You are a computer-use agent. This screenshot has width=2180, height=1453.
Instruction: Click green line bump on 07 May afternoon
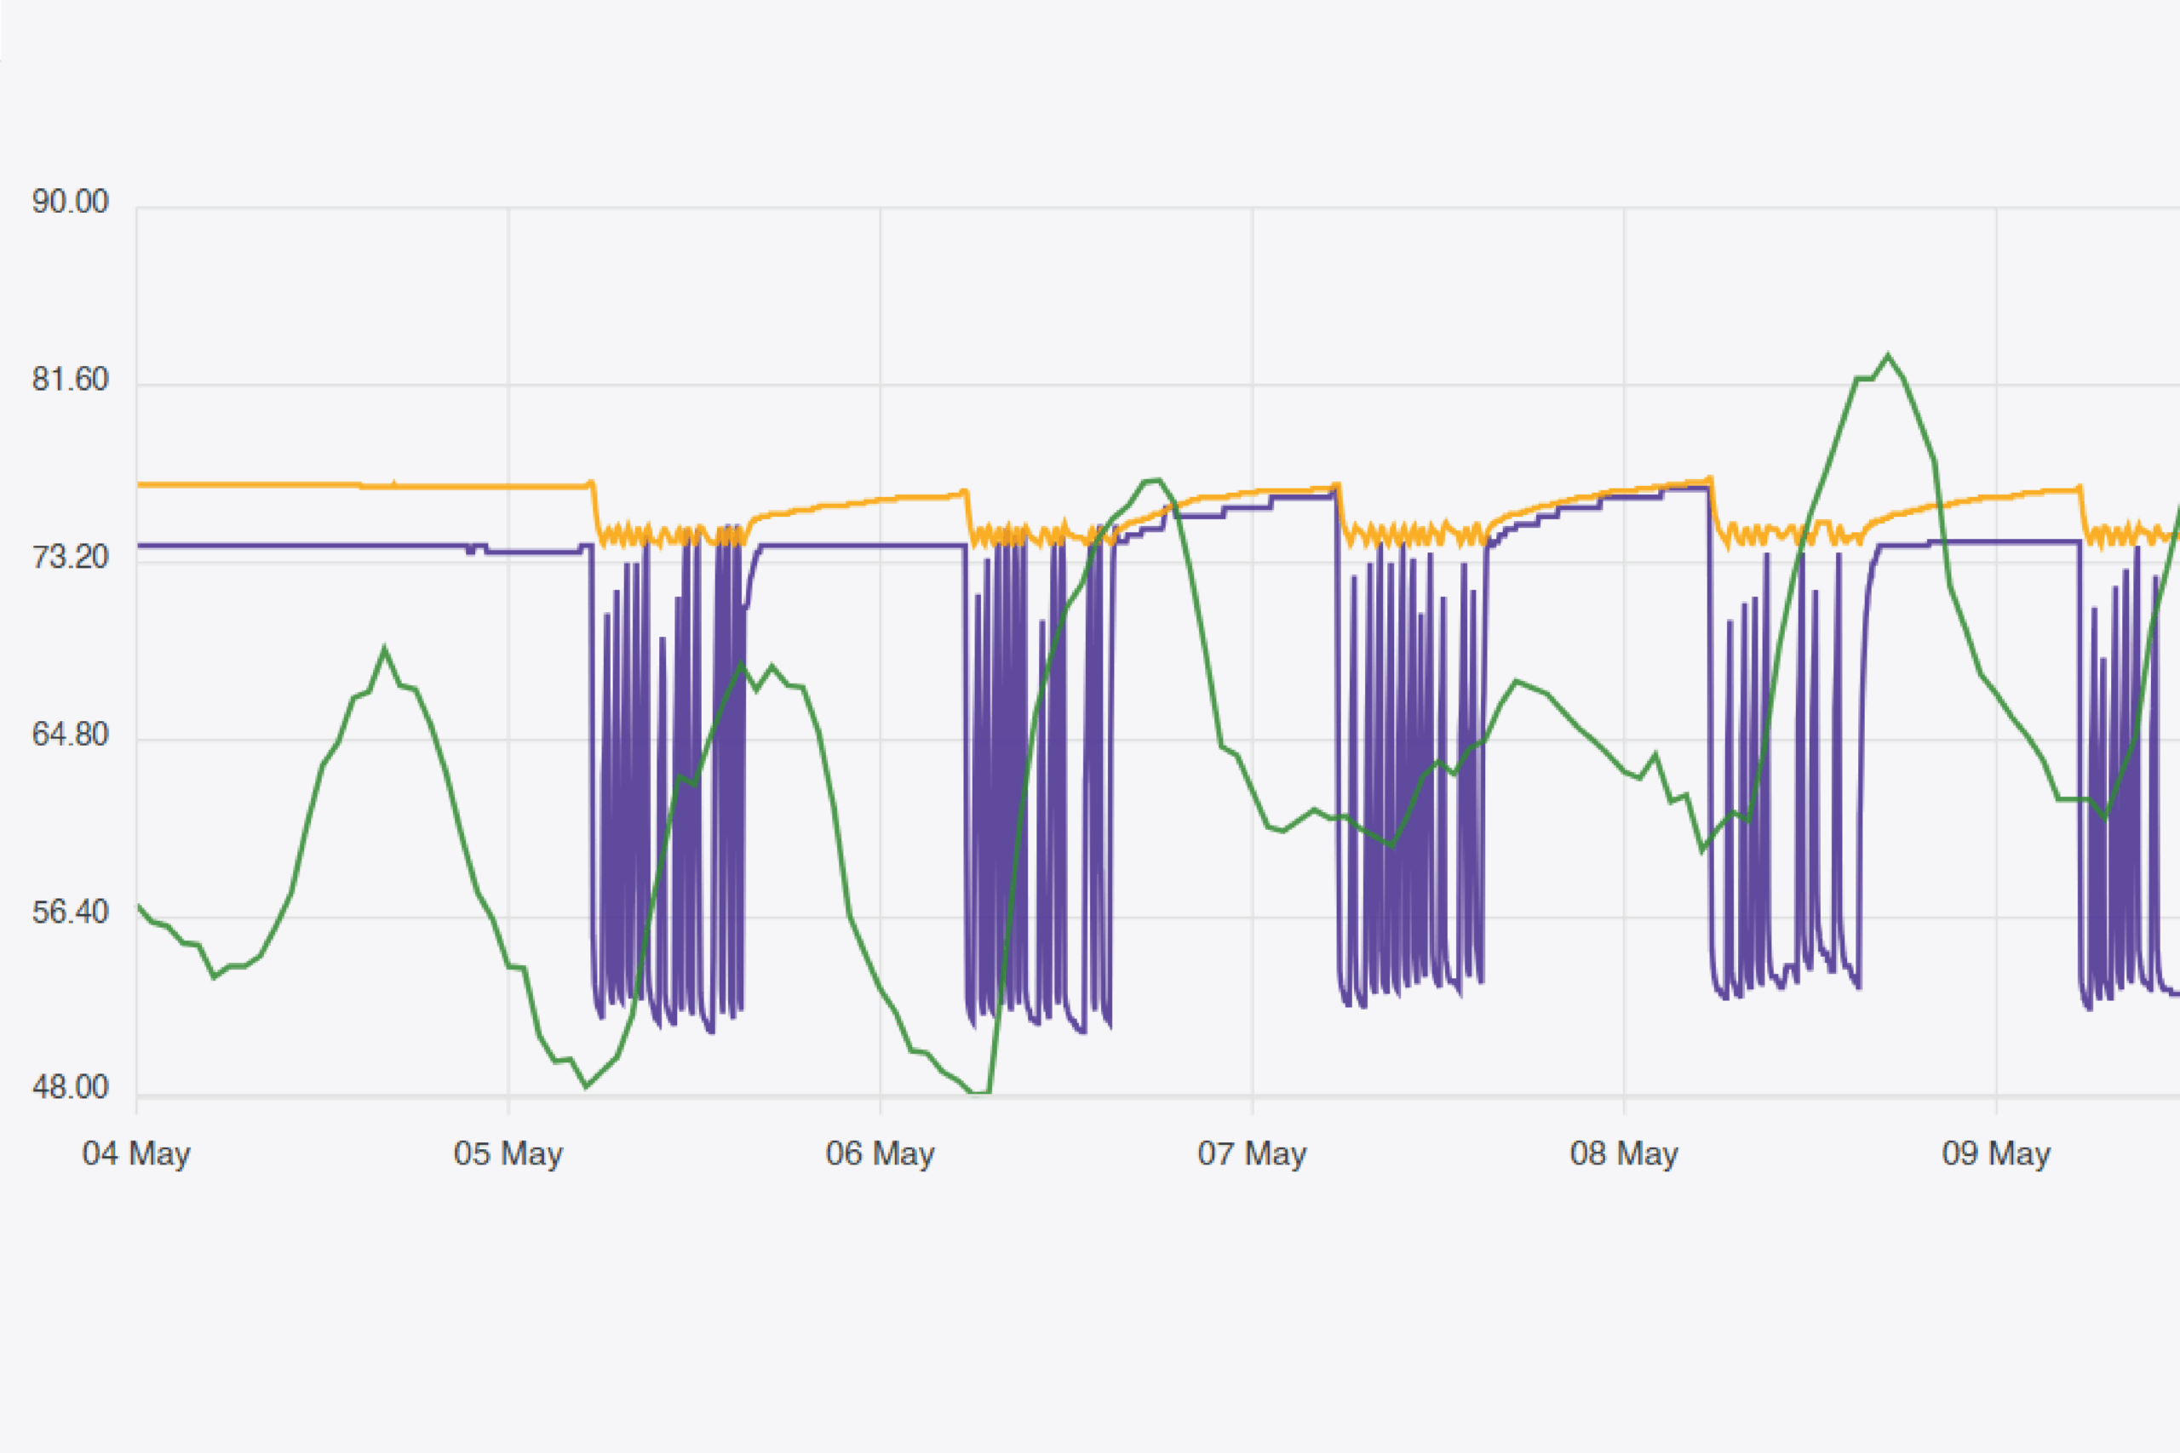click(x=1517, y=682)
